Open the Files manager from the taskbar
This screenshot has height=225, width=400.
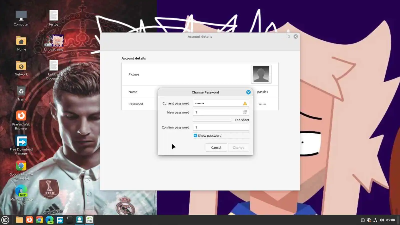pyautogui.click(x=19, y=220)
